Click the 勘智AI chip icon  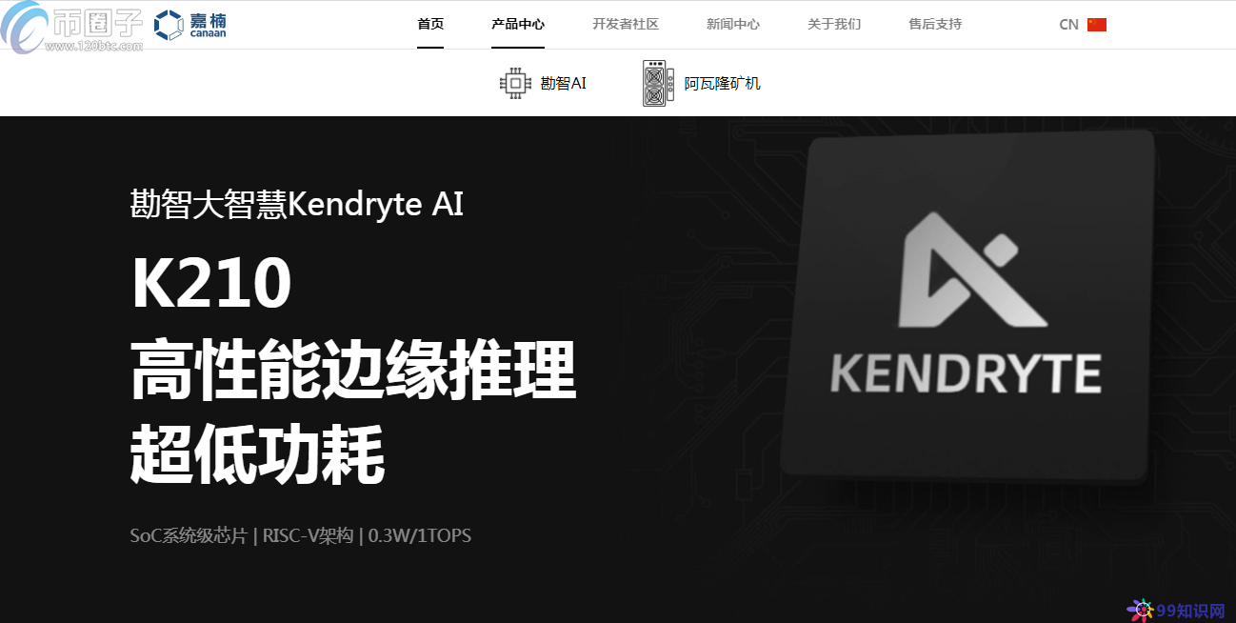pyautogui.click(x=515, y=83)
